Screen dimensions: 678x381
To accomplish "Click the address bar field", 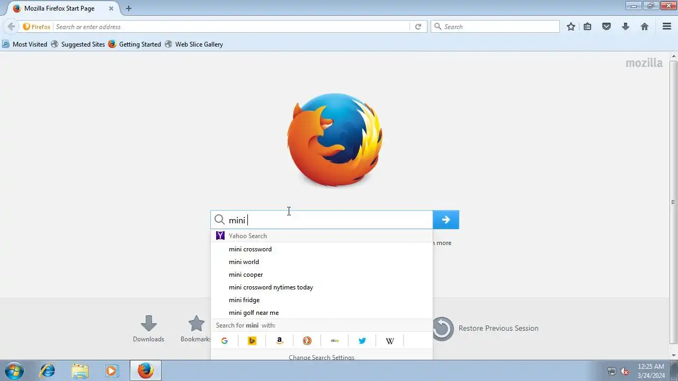I will [231, 26].
